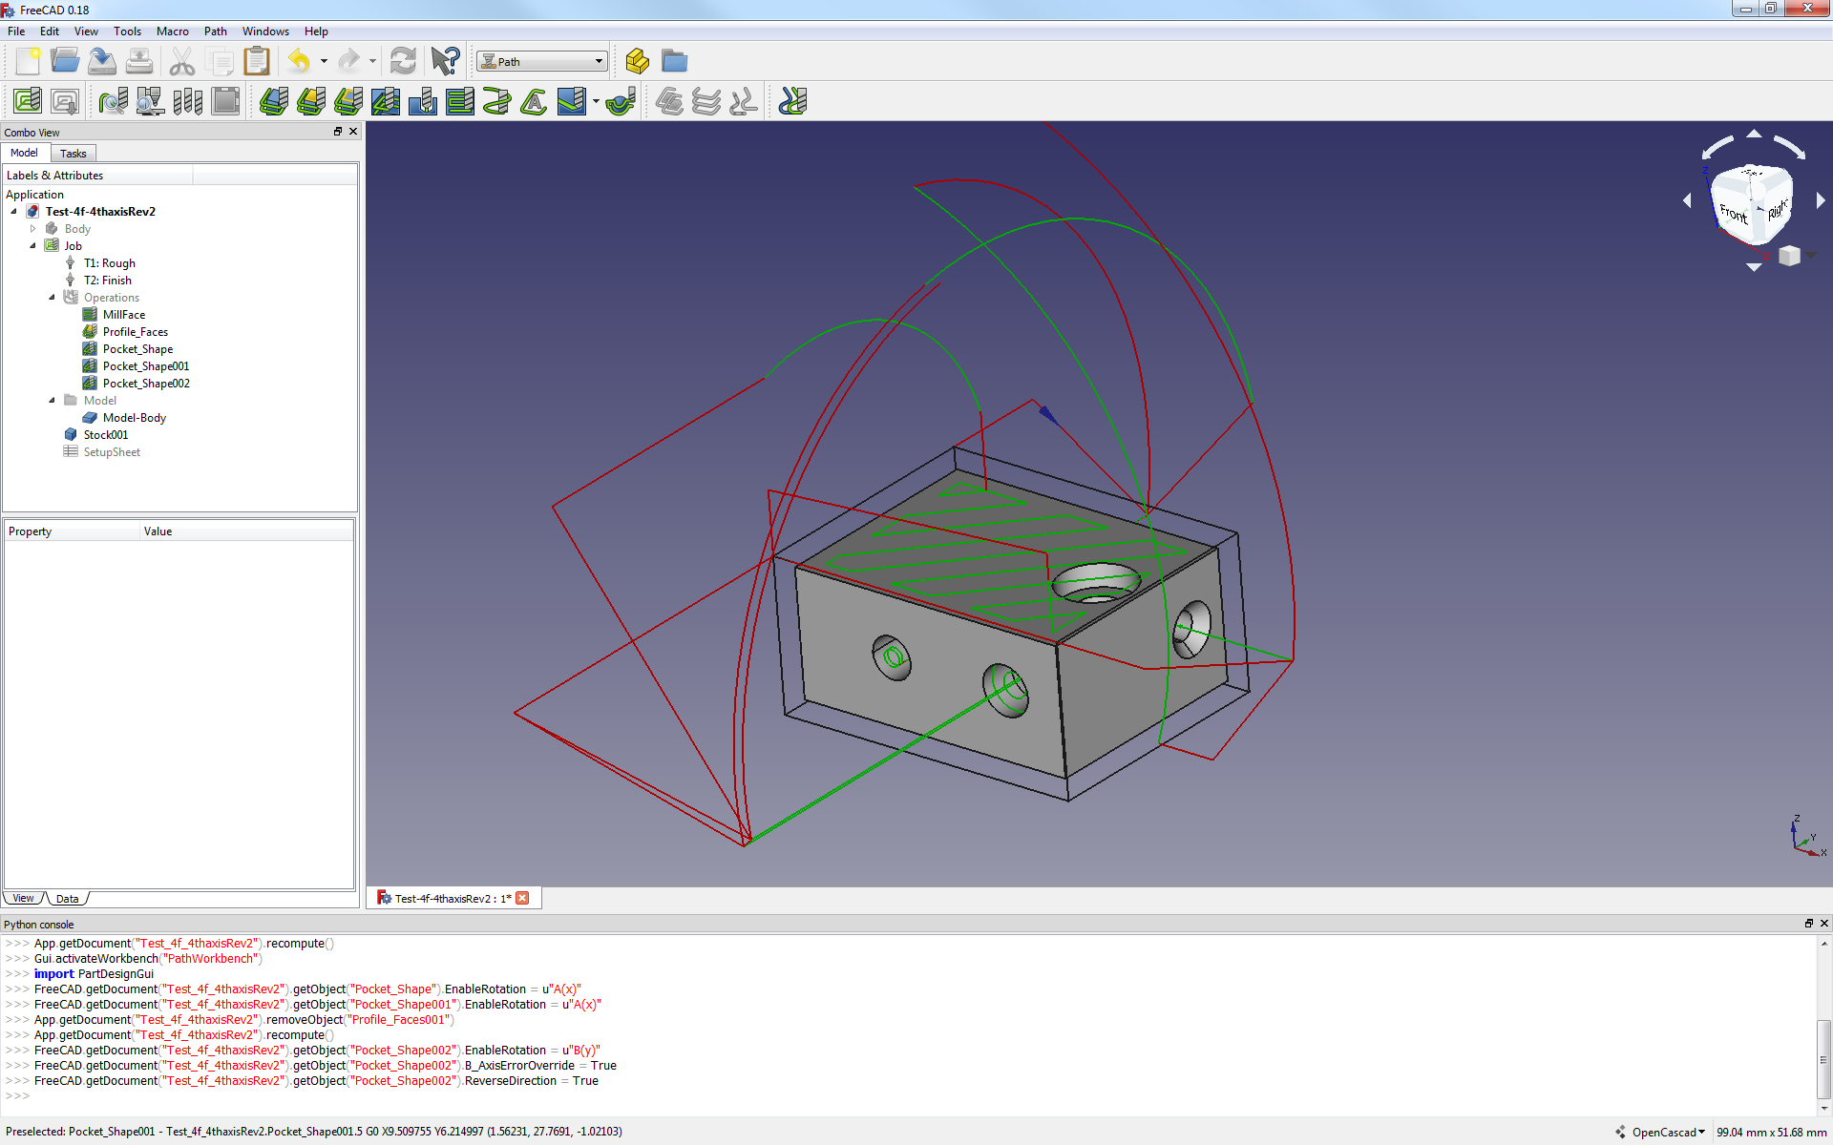Open the Path simulator icon
1833x1145 pixels.
point(151,101)
